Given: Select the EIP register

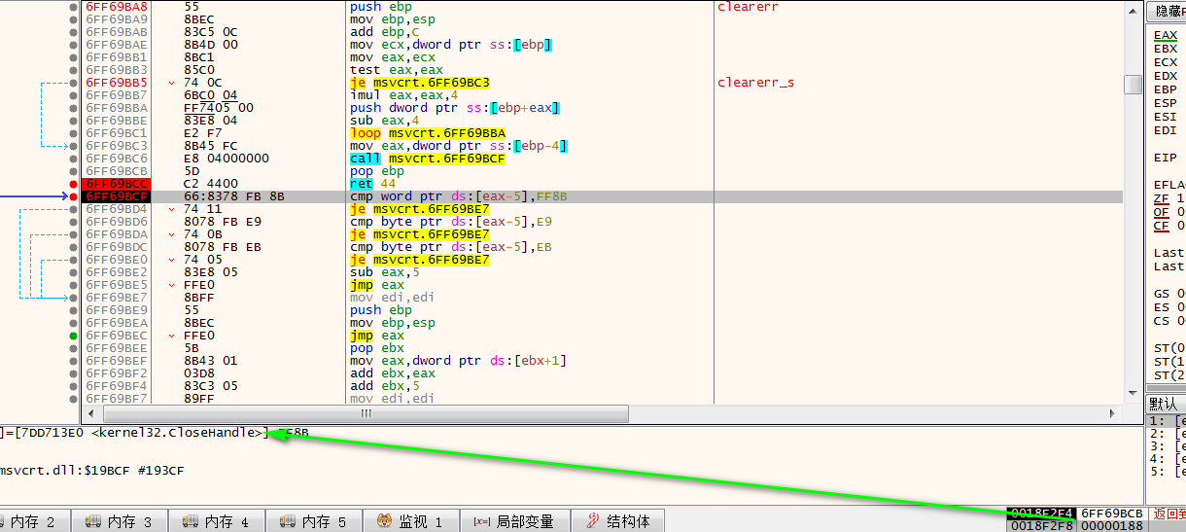Looking at the screenshot, I should tap(1165, 157).
